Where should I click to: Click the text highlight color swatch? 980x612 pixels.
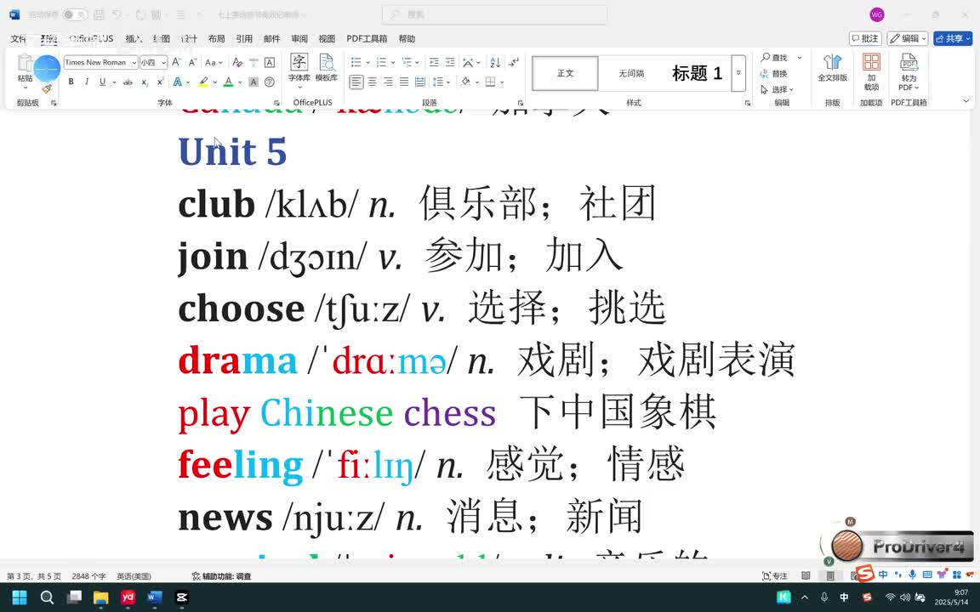[x=203, y=82]
